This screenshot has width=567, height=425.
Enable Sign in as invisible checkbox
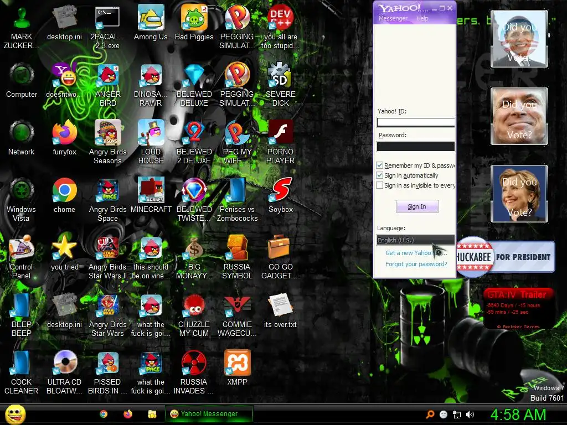(x=380, y=185)
